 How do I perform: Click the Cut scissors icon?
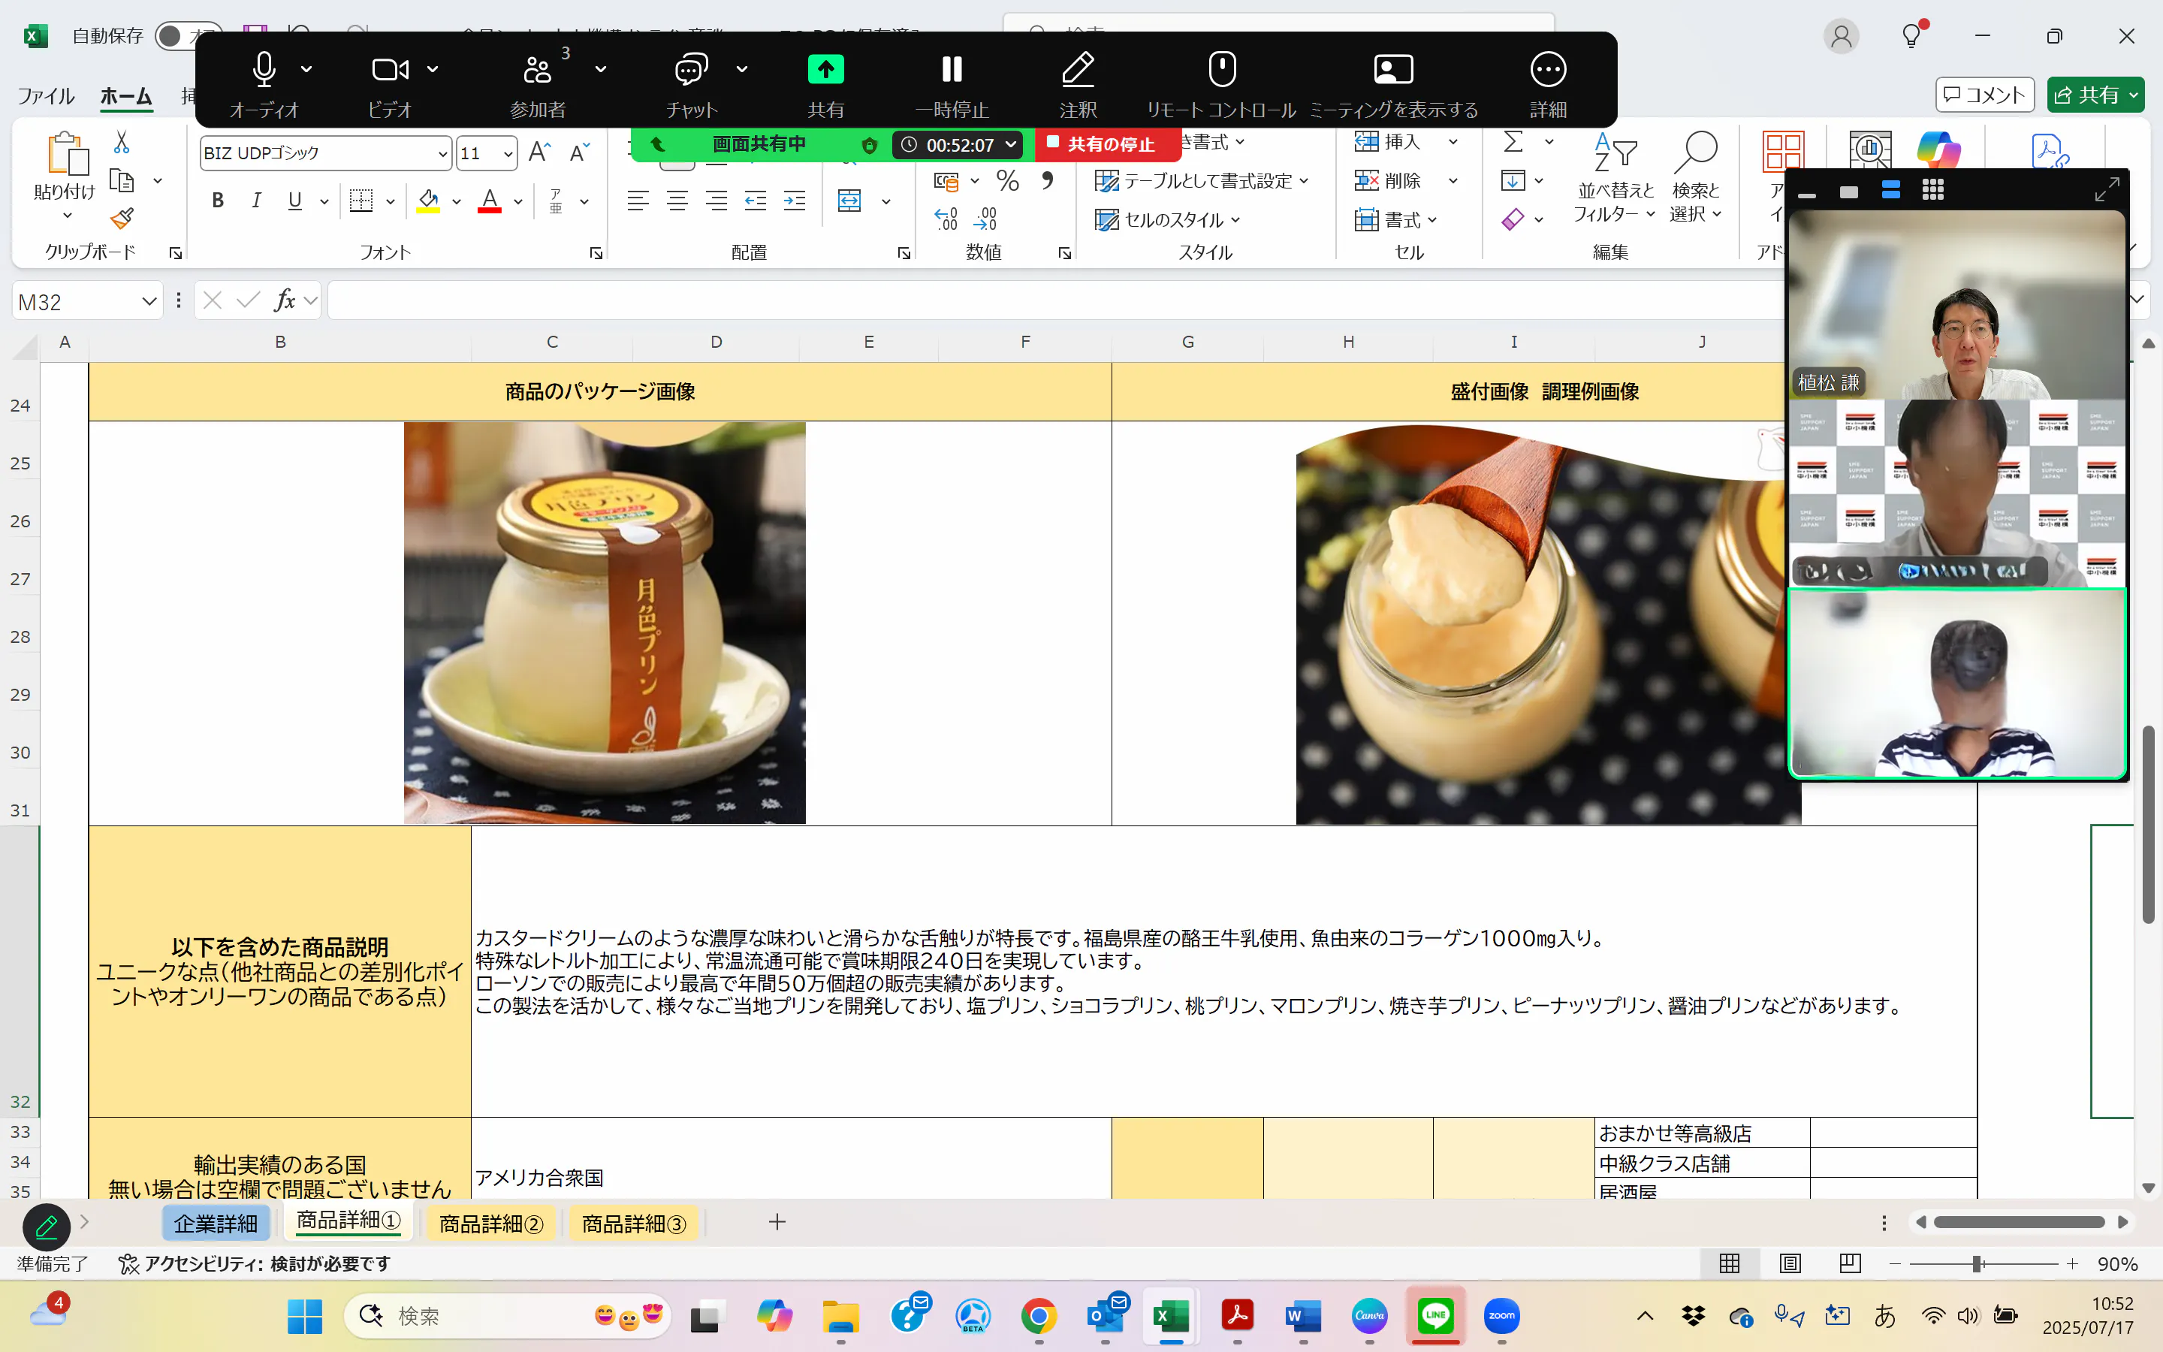(x=122, y=142)
